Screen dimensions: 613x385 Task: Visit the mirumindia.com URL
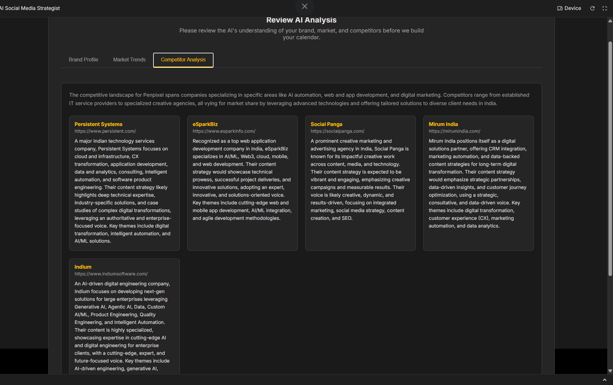(454, 131)
